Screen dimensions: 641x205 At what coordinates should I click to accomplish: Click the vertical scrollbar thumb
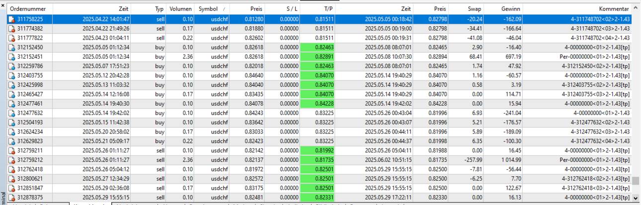[636, 181]
